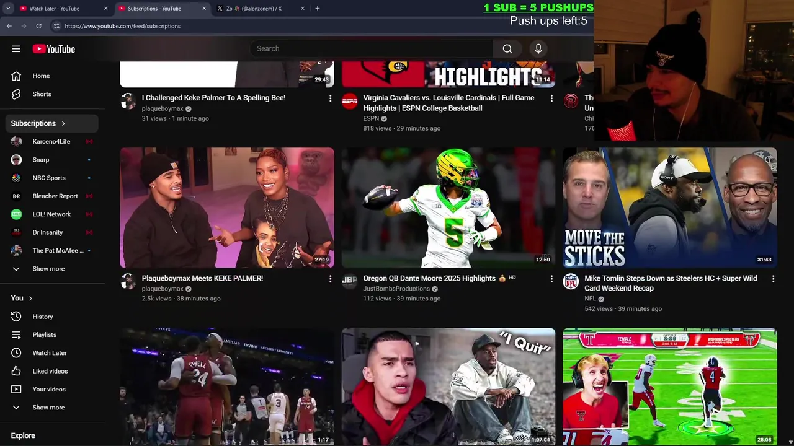
Task: Open options menu for Mike Tomlin video
Action: pyautogui.click(x=773, y=279)
